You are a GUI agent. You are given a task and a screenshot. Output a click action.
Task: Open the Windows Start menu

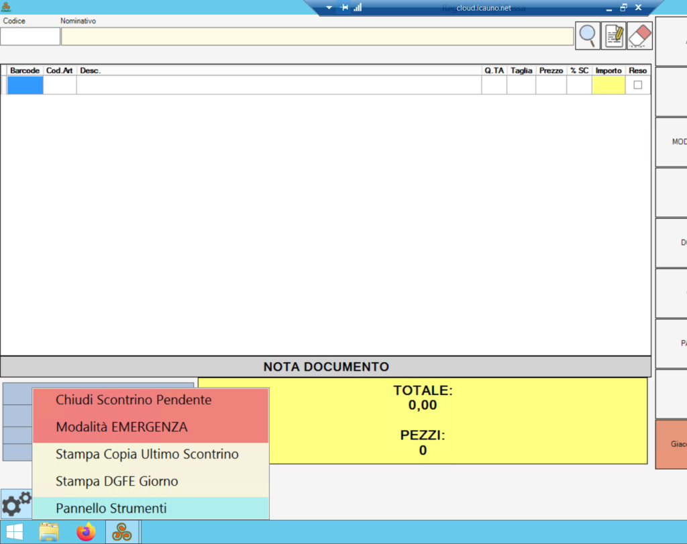(x=15, y=533)
